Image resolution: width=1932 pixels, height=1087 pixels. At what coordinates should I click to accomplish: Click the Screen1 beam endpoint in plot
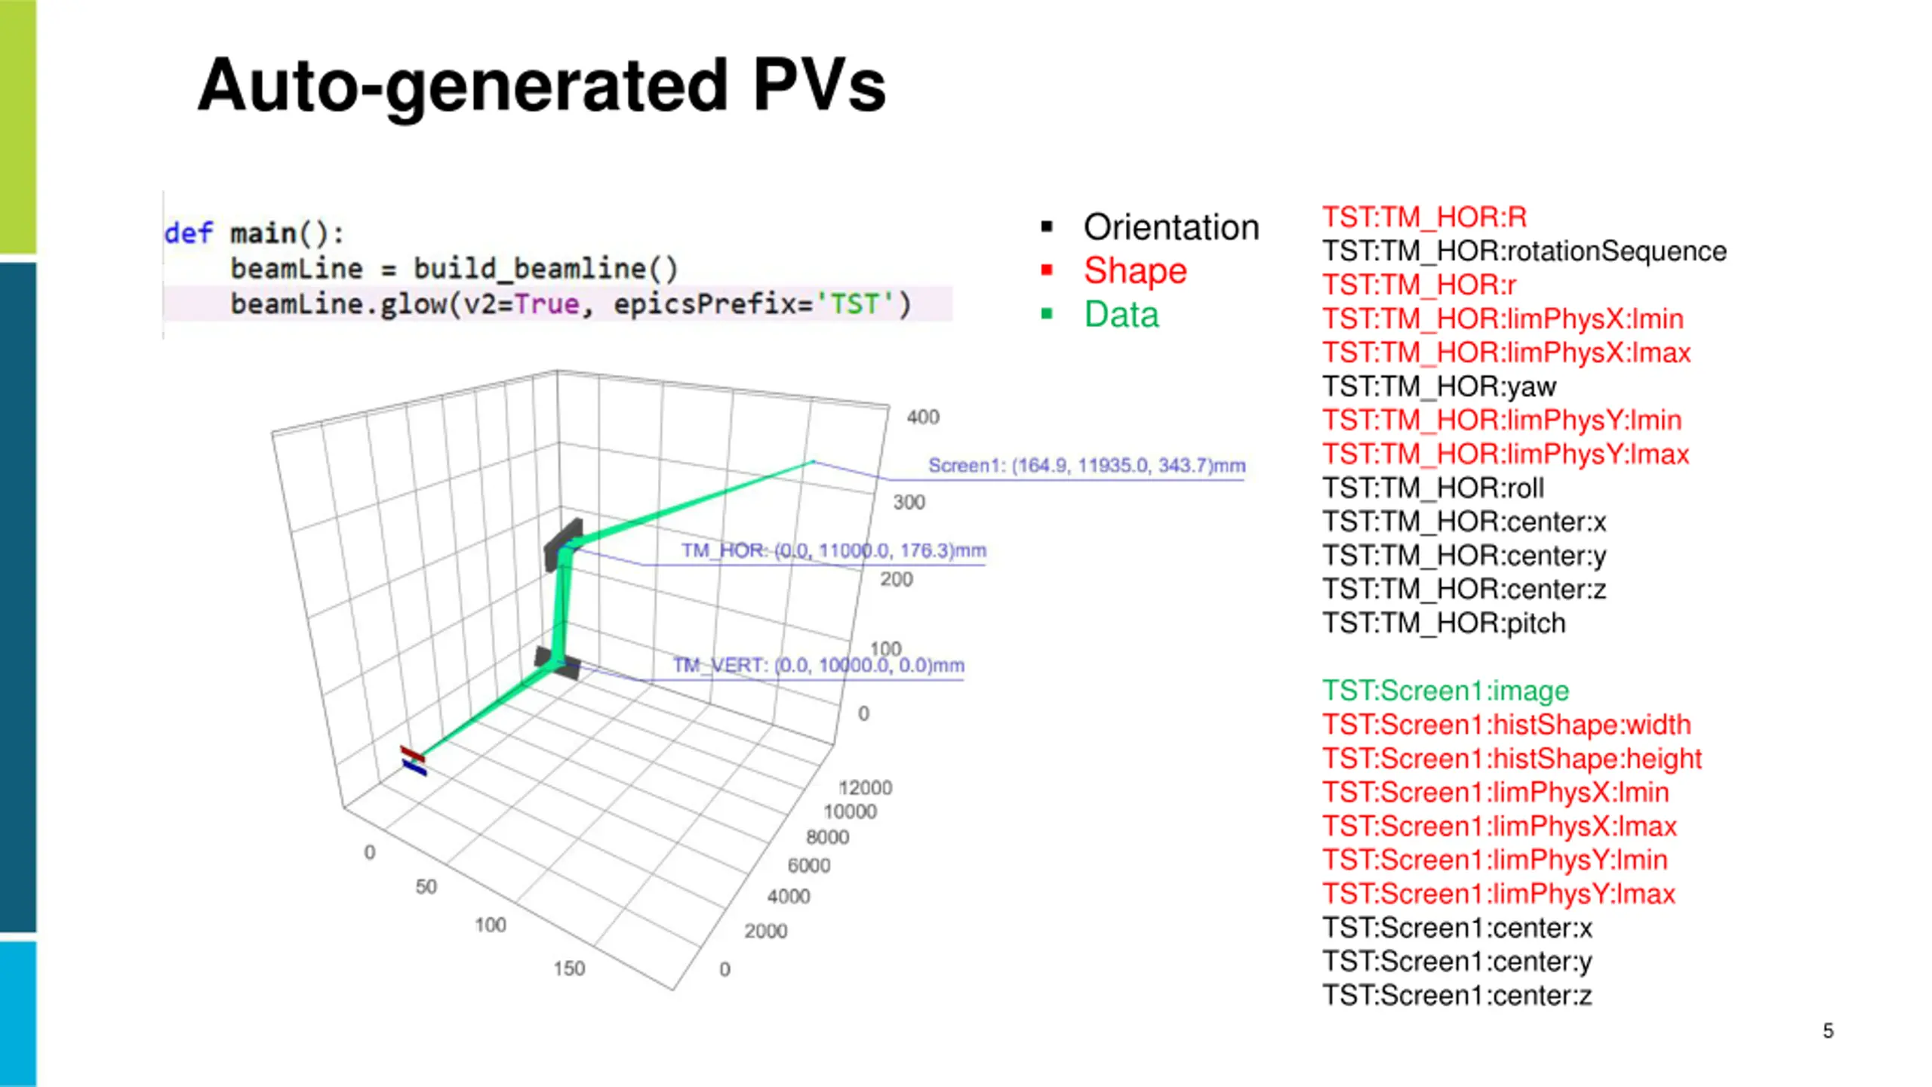pos(813,461)
